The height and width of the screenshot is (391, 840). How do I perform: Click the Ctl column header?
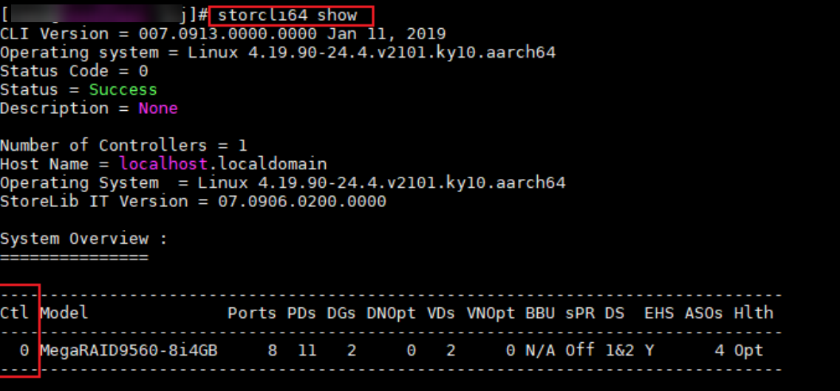tap(15, 313)
